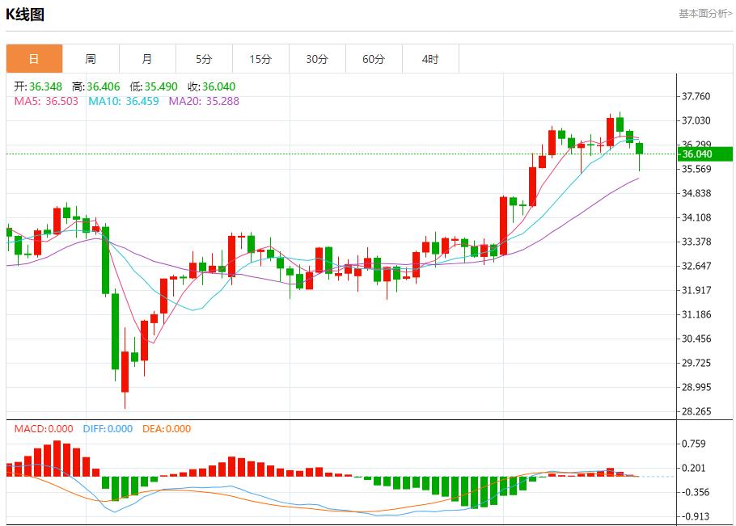
Task: Click the DEA value label
Action: click(166, 429)
